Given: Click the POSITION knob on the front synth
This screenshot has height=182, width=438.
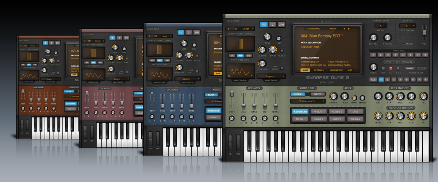Looking at the screenshot, I should point(262,63).
